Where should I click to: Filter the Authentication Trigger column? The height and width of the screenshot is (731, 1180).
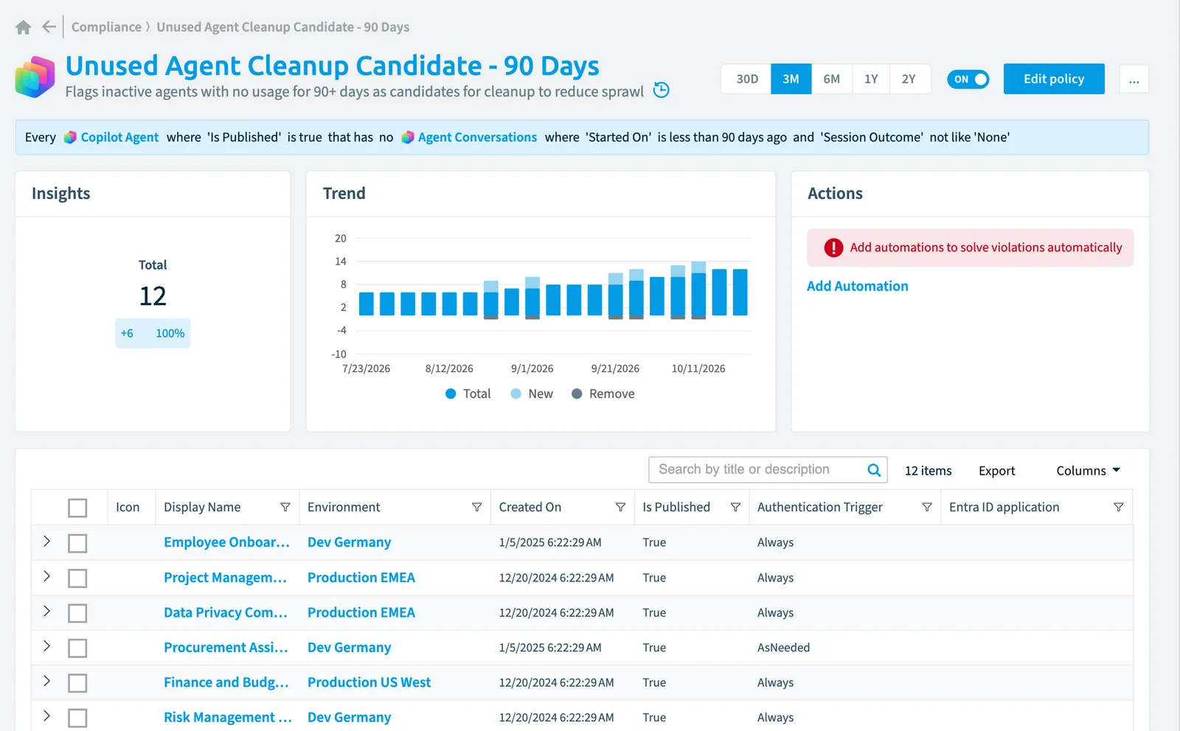point(927,507)
